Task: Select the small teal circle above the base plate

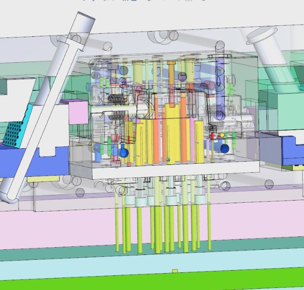Action: click(168, 159)
